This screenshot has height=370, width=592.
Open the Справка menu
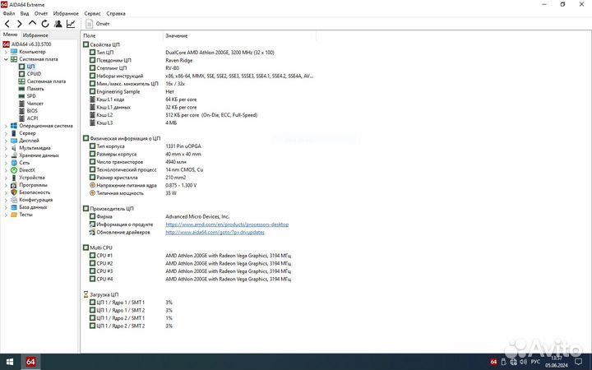116,14
